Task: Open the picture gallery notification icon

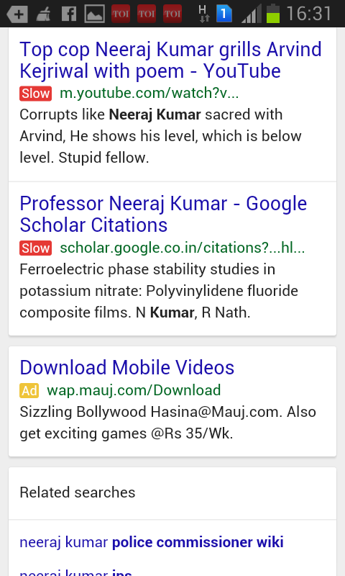Action: (94, 14)
